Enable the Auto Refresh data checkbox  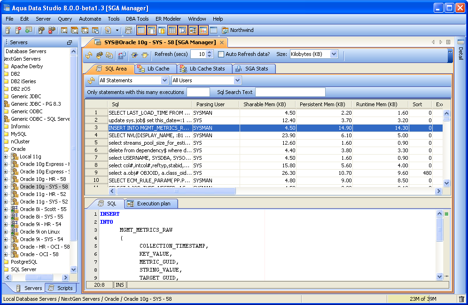221,54
